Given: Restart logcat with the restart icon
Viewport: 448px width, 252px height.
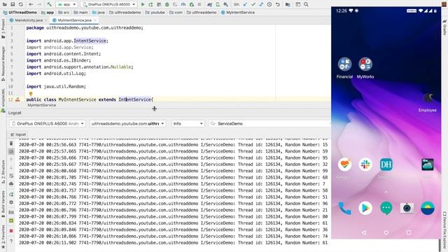Looking at the screenshot, I should [11, 195].
